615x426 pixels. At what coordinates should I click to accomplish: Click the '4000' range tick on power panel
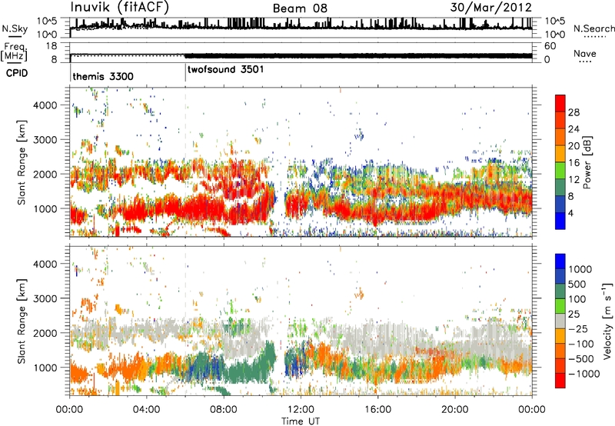point(45,105)
